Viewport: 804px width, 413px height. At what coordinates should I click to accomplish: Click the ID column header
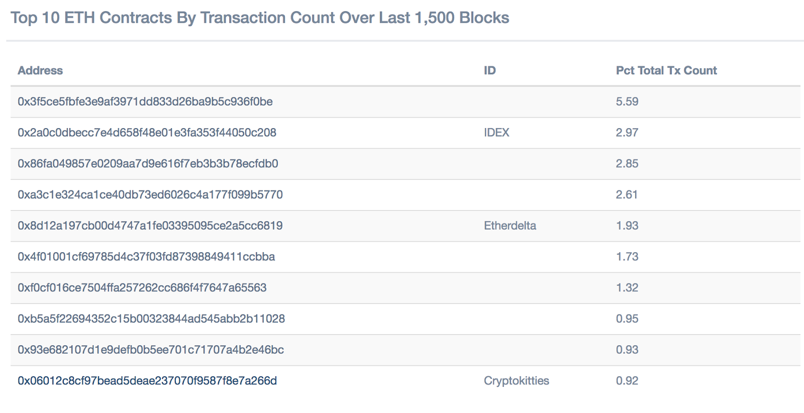click(x=489, y=71)
